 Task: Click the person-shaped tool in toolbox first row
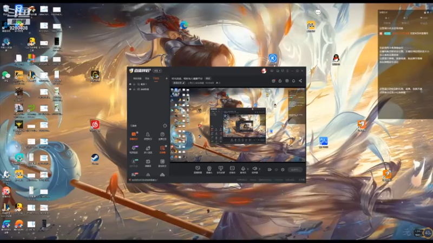click(148, 136)
